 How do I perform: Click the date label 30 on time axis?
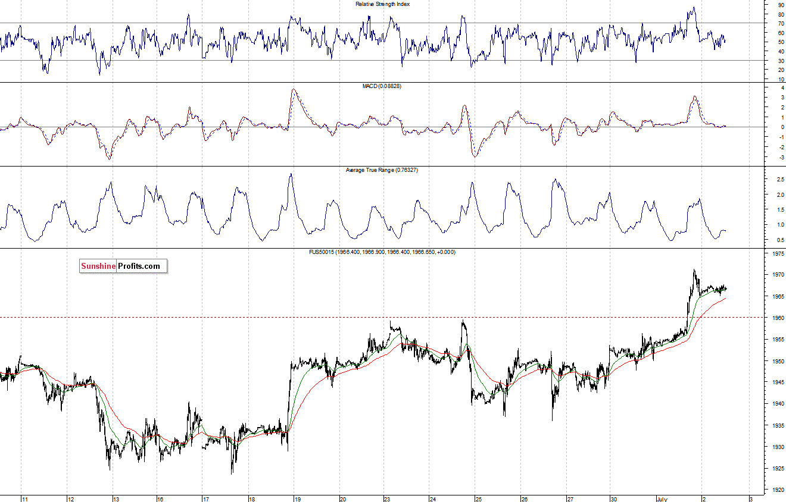[614, 498]
